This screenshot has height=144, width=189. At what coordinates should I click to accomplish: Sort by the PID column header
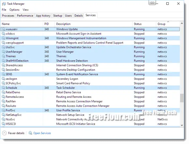pos(49,24)
